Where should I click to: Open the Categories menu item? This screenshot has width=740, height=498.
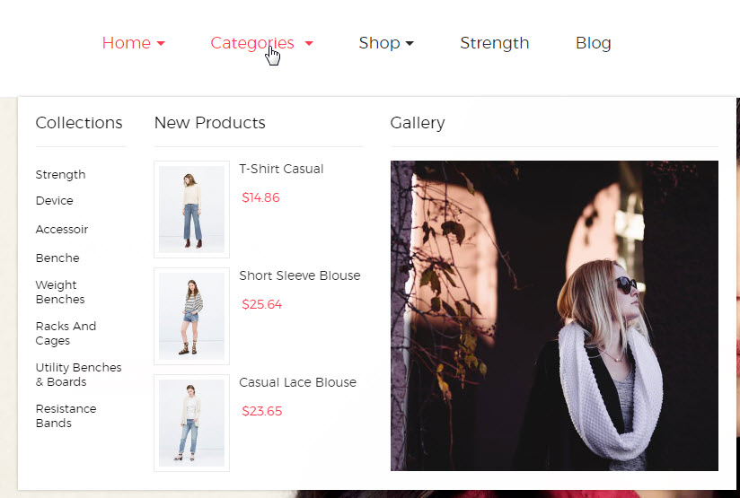pos(252,43)
